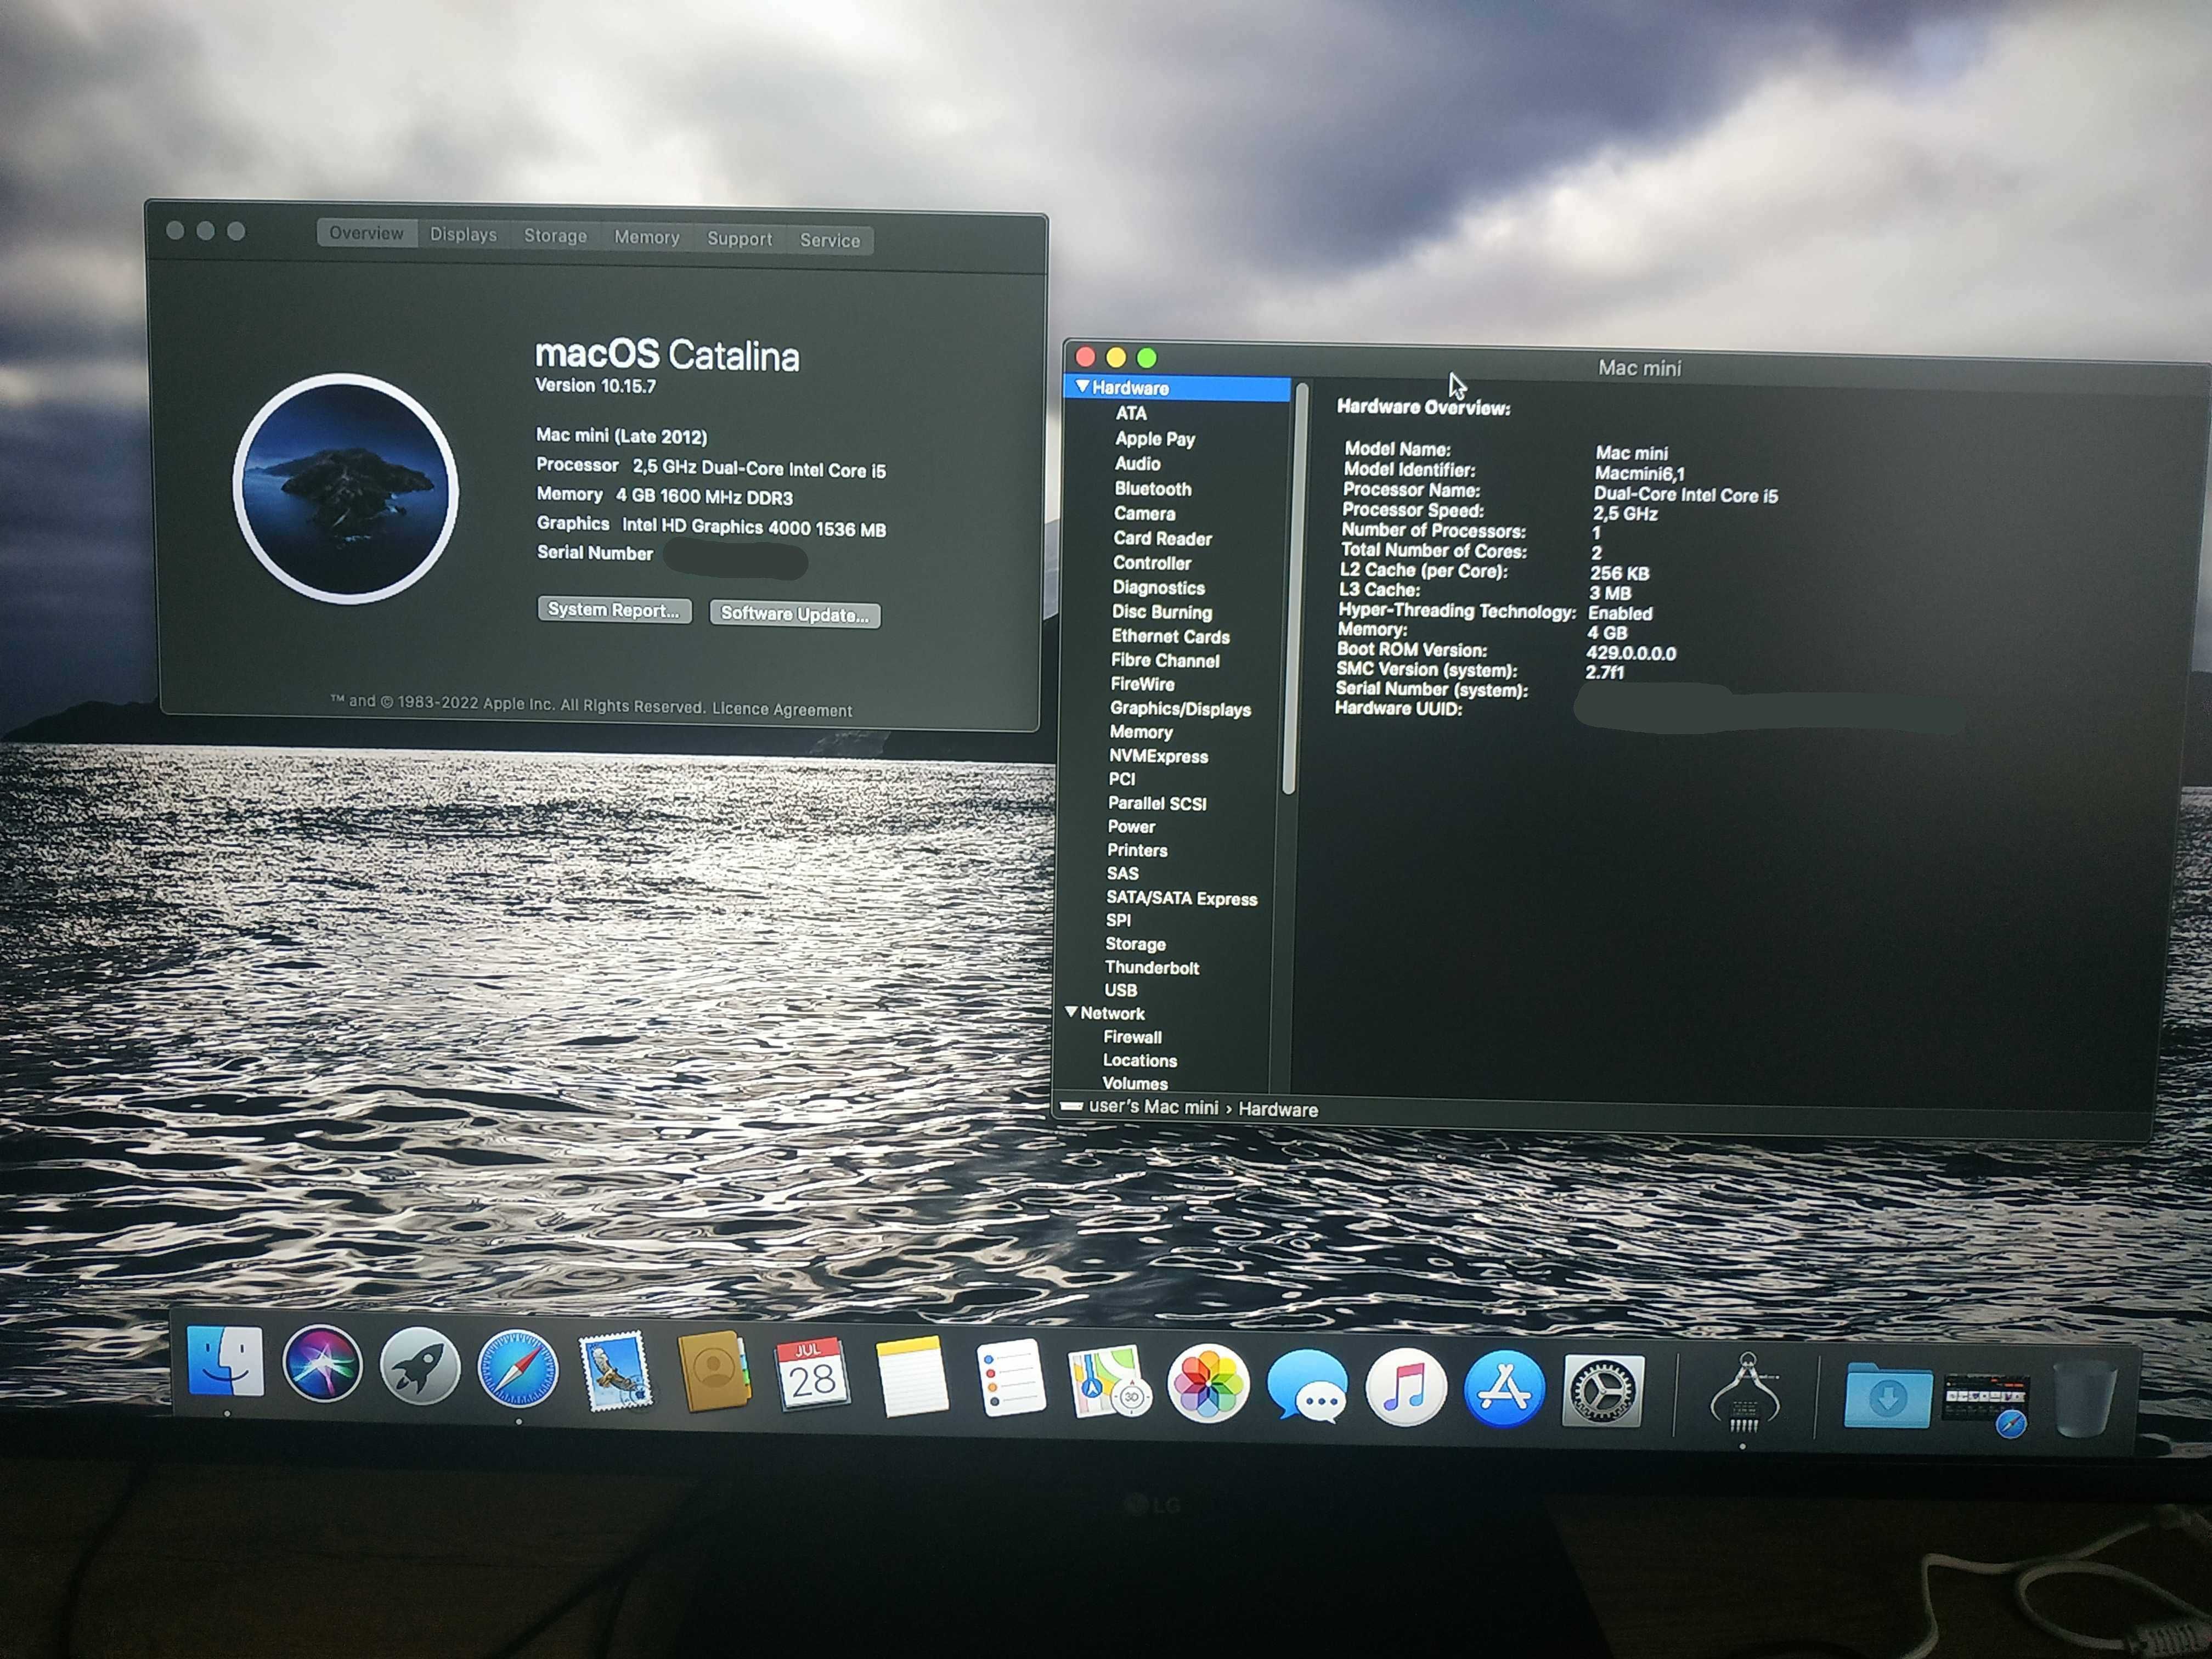
Task: Open Messages app in Dock
Action: click(1307, 1386)
